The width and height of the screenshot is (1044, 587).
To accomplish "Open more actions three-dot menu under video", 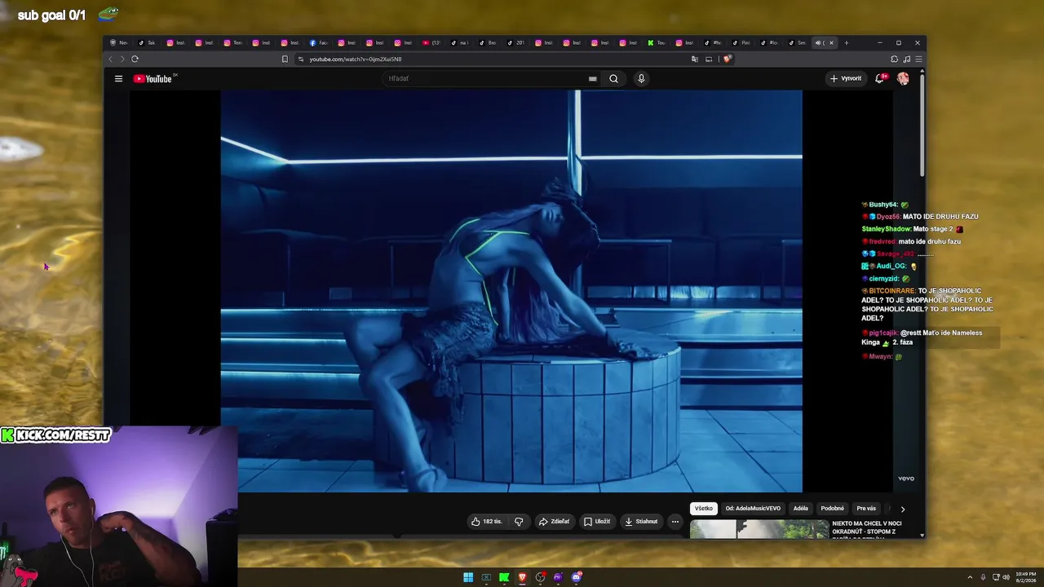I will point(675,522).
